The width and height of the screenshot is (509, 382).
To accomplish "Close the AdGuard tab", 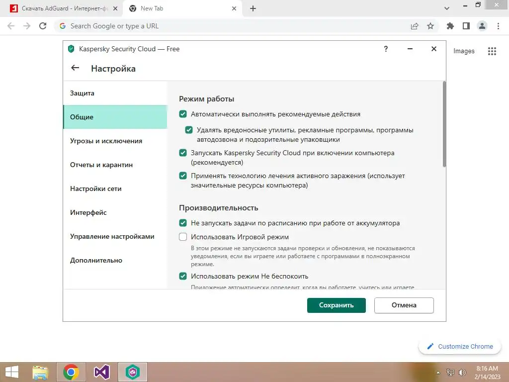I will click(115, 8).
